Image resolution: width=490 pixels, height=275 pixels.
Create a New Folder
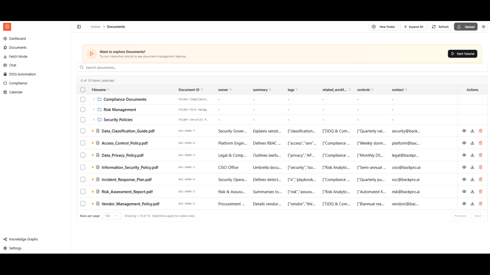(x=383, y=27)
